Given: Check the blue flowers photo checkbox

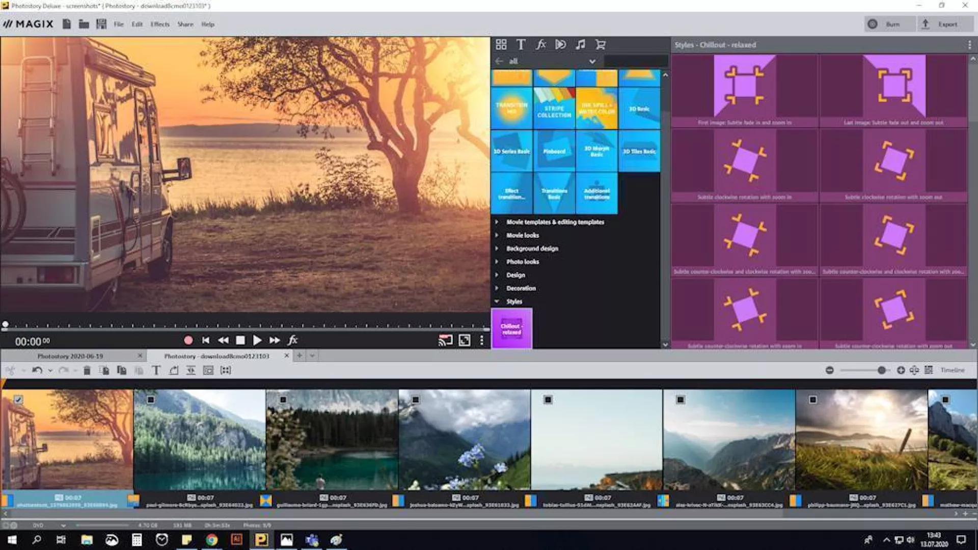Looking at the screenshot, I should coord(416,400).
